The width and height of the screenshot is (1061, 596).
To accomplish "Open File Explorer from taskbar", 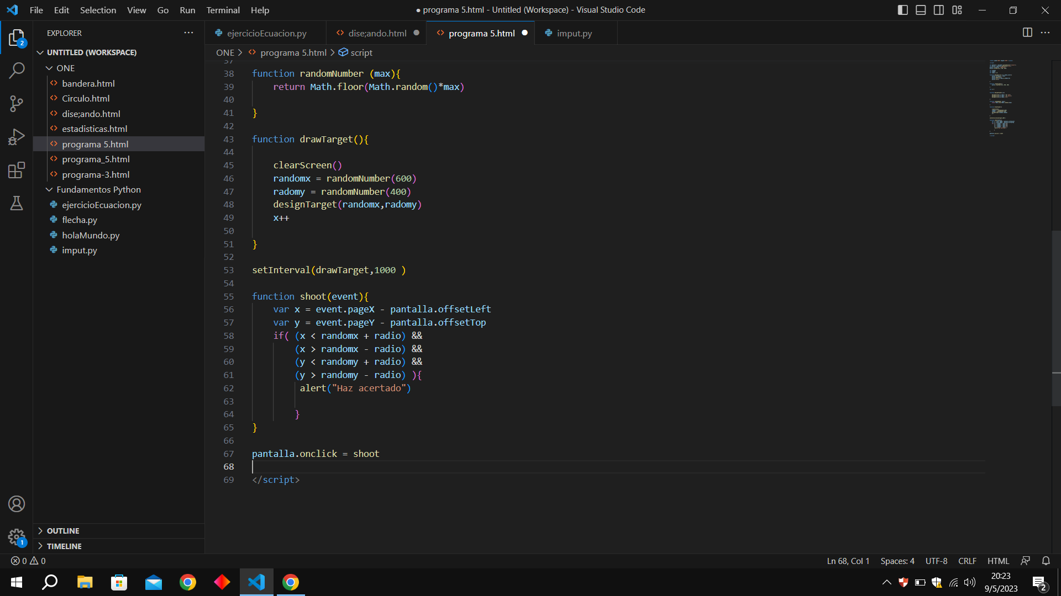I will (x=85, y=582).
